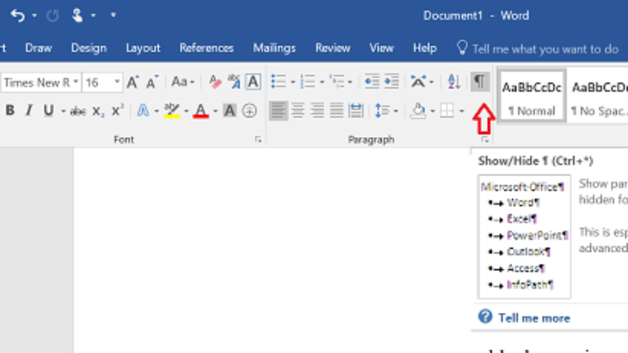The height and width of the screenshot is (353, 628).
Task: Click the Decrease Indent icon
Action: click(372, 82)
